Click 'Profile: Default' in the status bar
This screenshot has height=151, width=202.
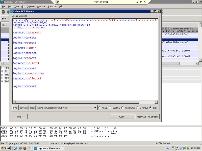click(163, 143)
